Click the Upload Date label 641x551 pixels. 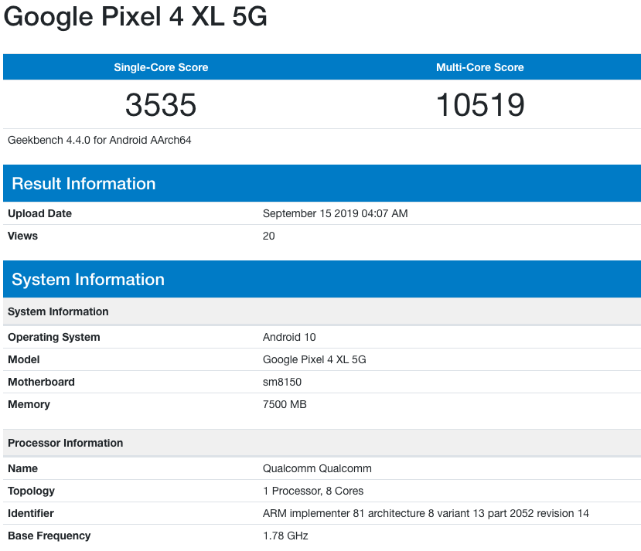pyautogui.click(x=39, y=213)
